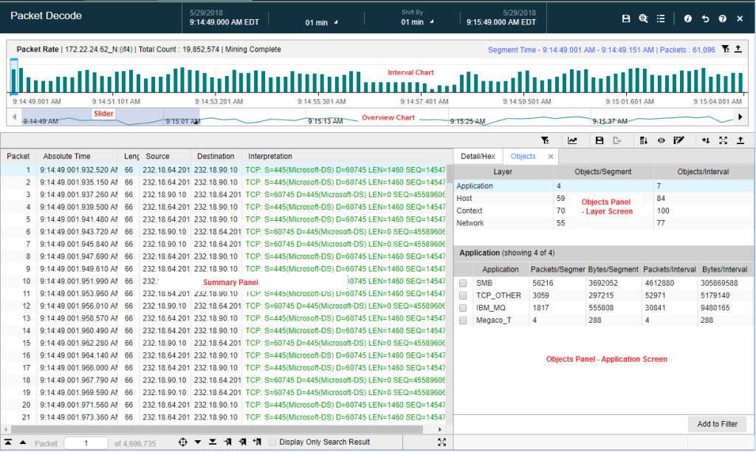Screen dimensions: 756x452
Task: Open the line chart icon in the summary toolbar
Action: pos(572,140)
